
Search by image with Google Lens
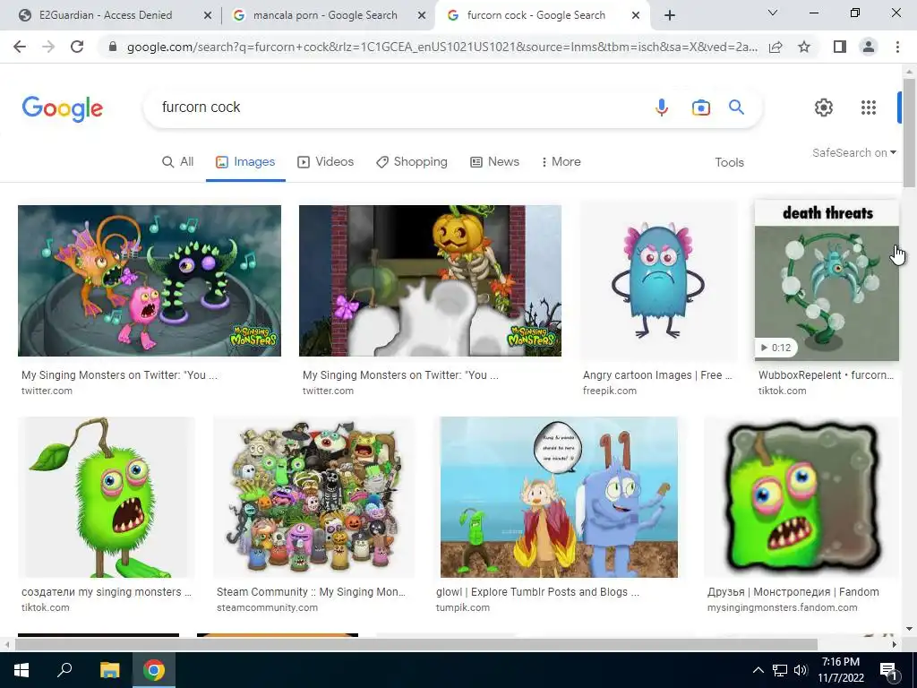[x=700, y=107]
